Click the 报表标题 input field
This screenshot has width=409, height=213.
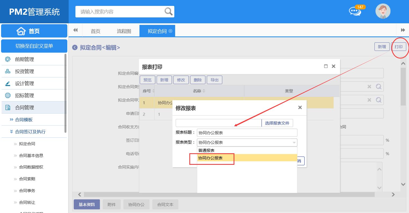[x=247, y=133]
